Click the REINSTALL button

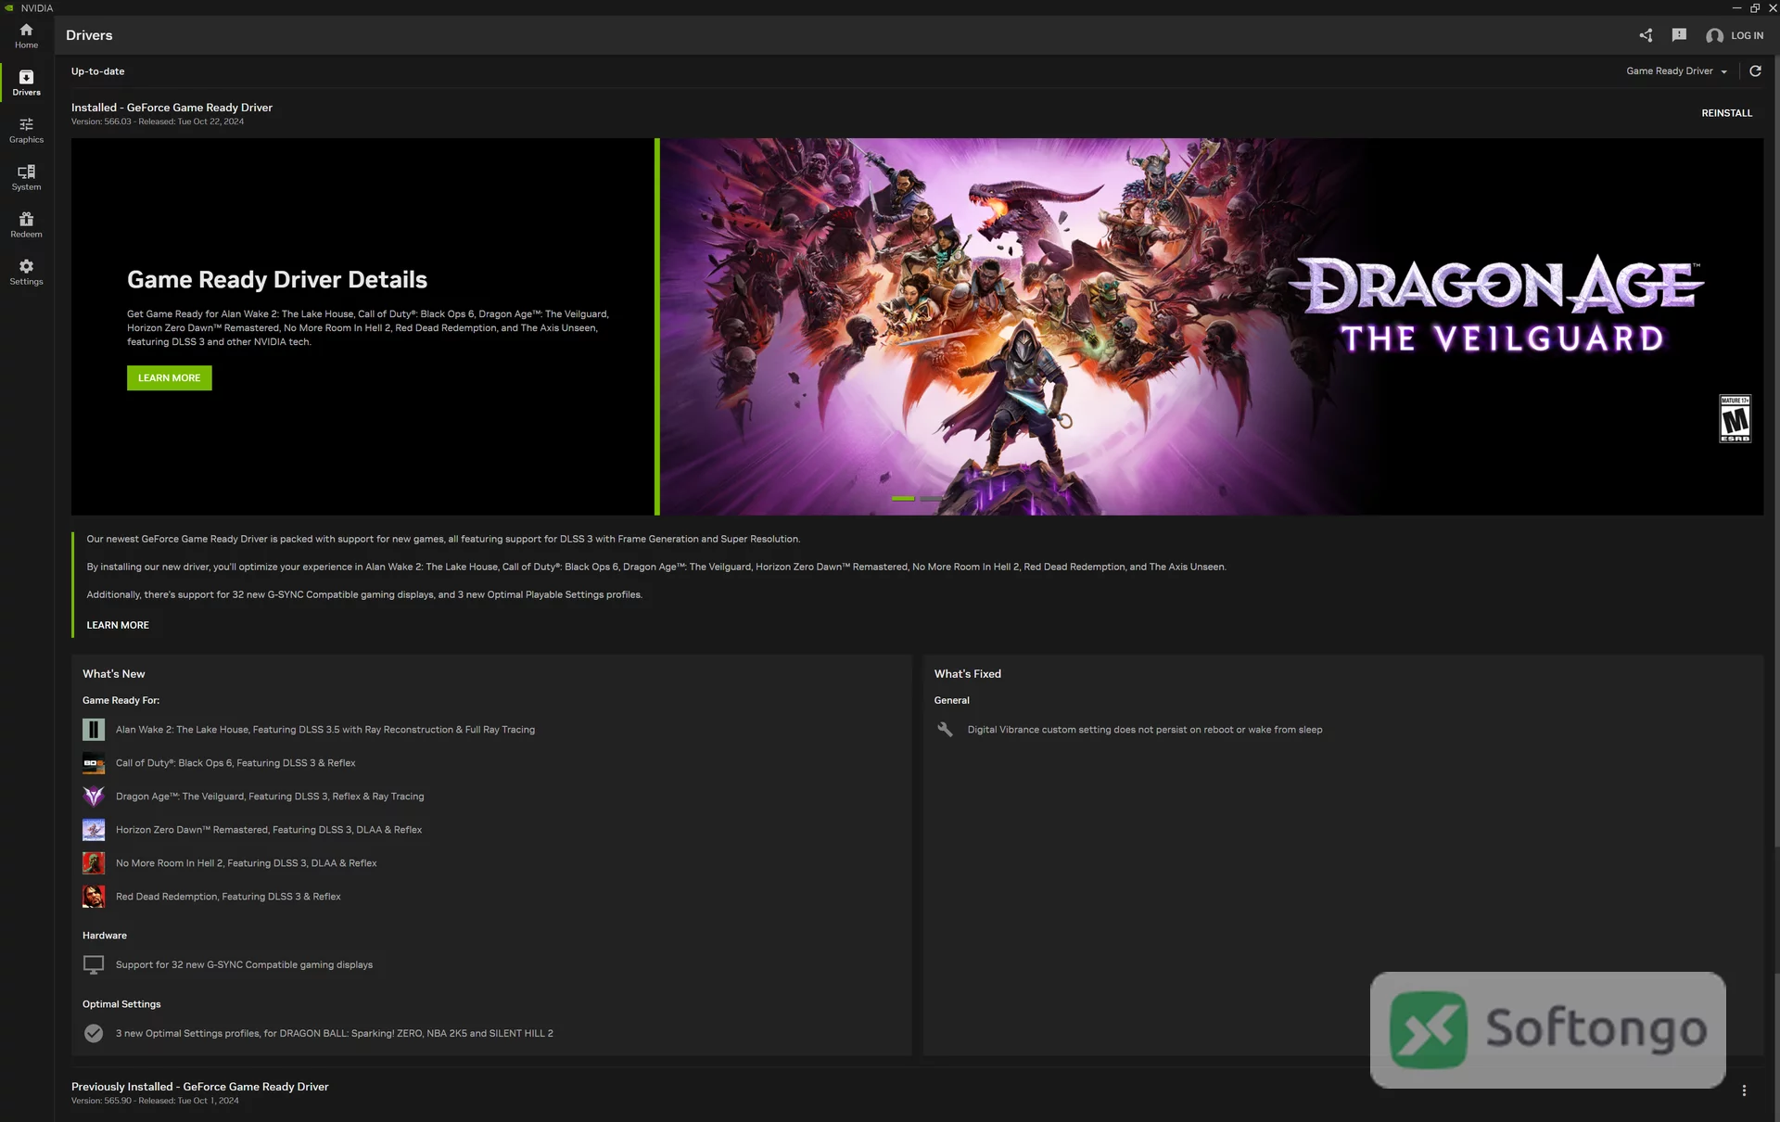pyautogui.click(x=1726, y=113)
